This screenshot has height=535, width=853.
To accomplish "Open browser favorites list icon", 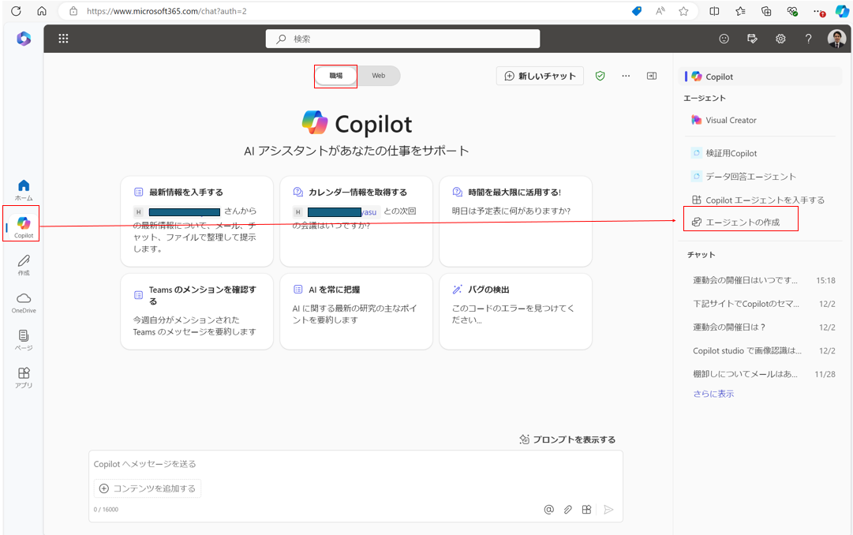I will (740, 11).
